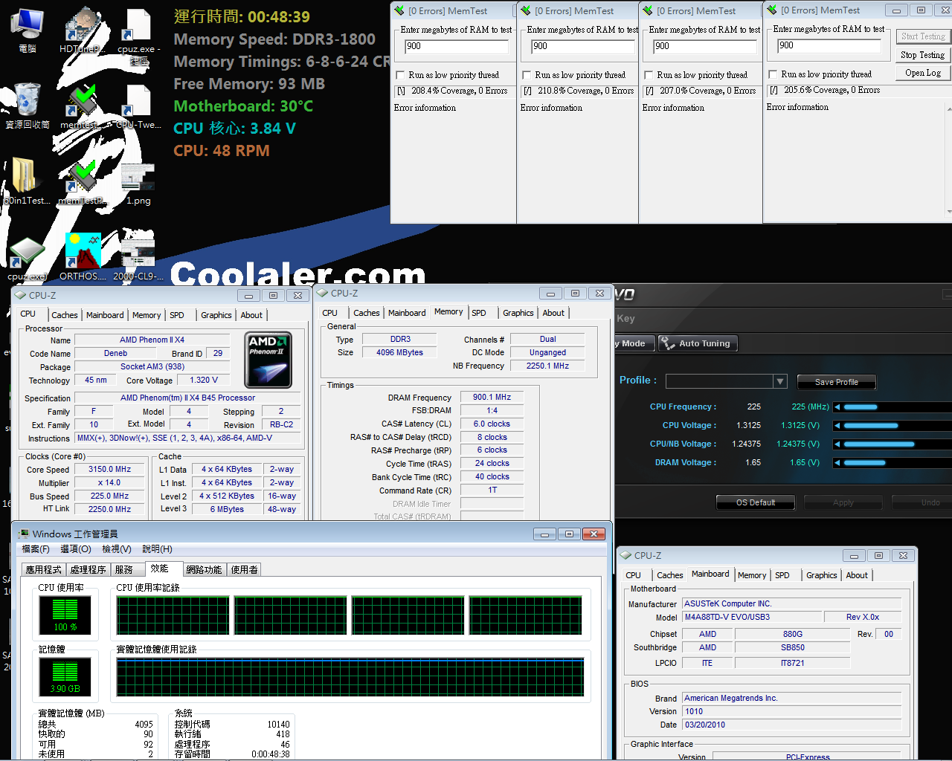Click the CPU Frequency decrease arrow in TurboV
952x761 pixels.
pyautogui.click(x=837, y=407)
